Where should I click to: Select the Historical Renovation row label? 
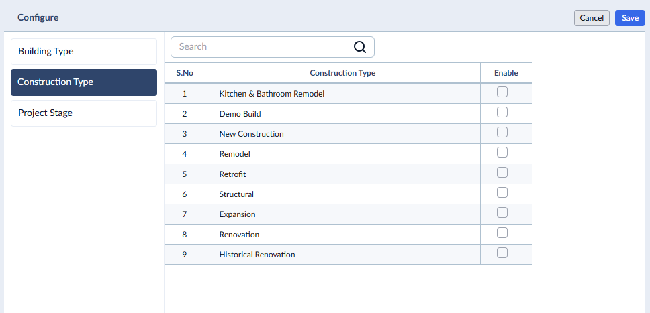[x=257, y=255]
